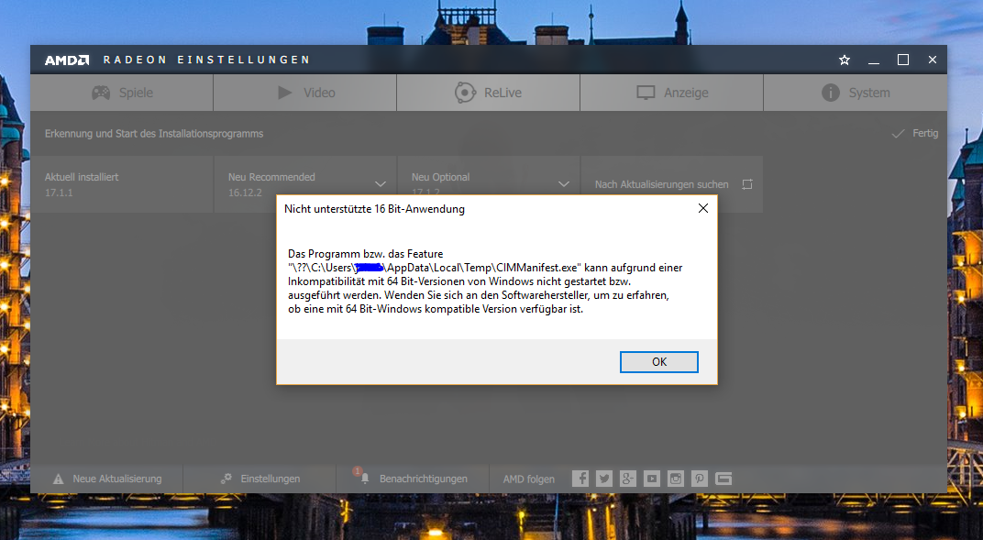
Task: Click the System info icon
Action: (x=831, y=93)
